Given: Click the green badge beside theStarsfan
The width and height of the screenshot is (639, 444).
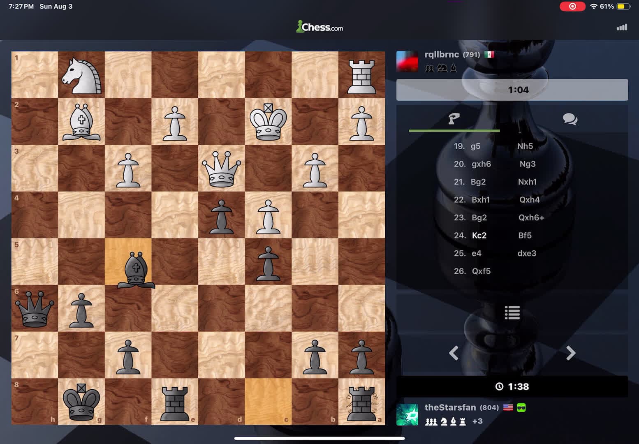Looking at the screenshot, I should pos(521,407).
